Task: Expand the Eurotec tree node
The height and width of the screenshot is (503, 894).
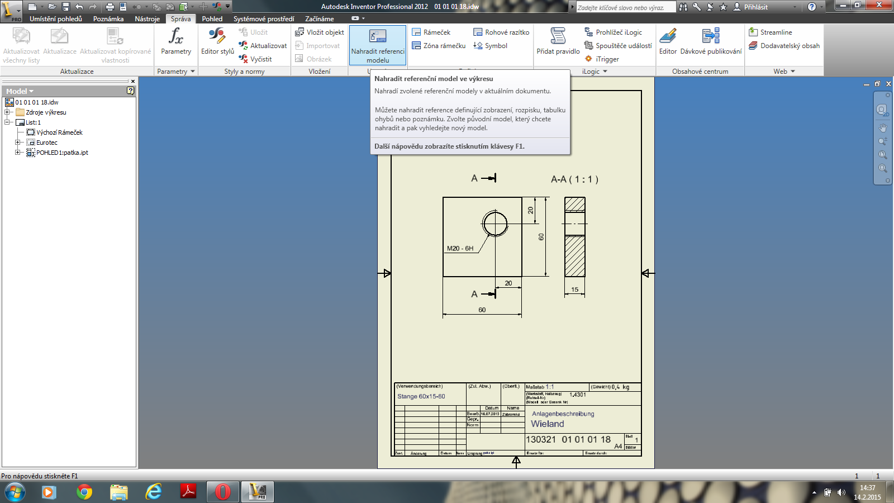Action: pyautogui.click(x=18, y=143)
